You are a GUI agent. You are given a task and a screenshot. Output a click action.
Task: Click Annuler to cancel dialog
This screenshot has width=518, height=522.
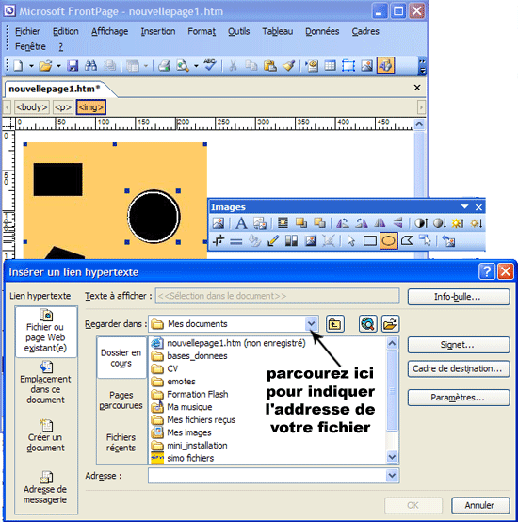click(x=480, y=505)
